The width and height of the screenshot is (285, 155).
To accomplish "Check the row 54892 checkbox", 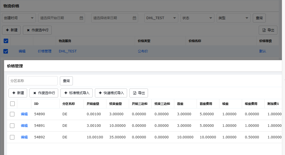I will 12,137.
